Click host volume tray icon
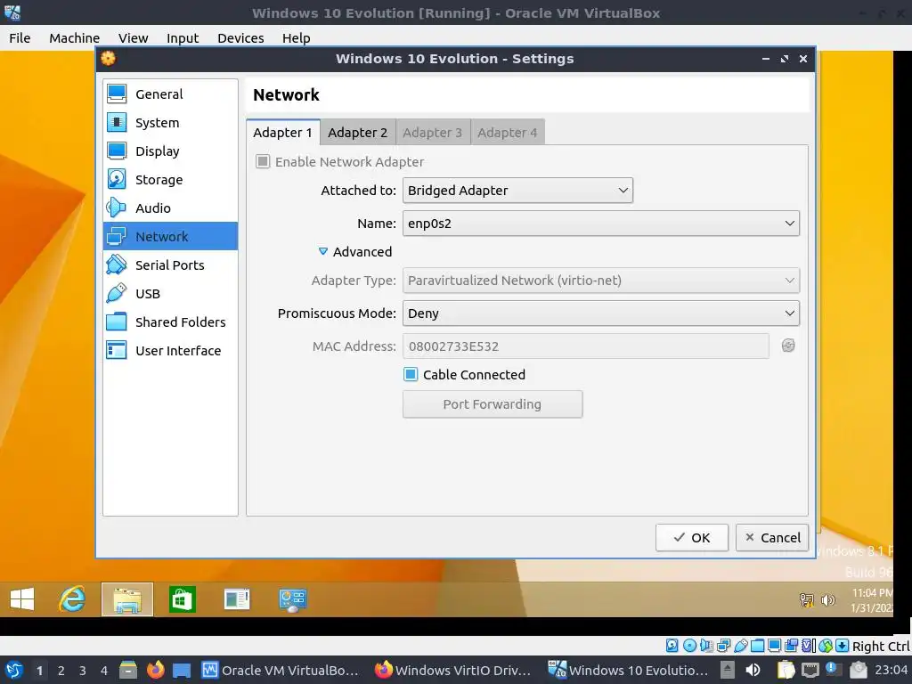This screenshot has width=912, height=684. (753, 670)
